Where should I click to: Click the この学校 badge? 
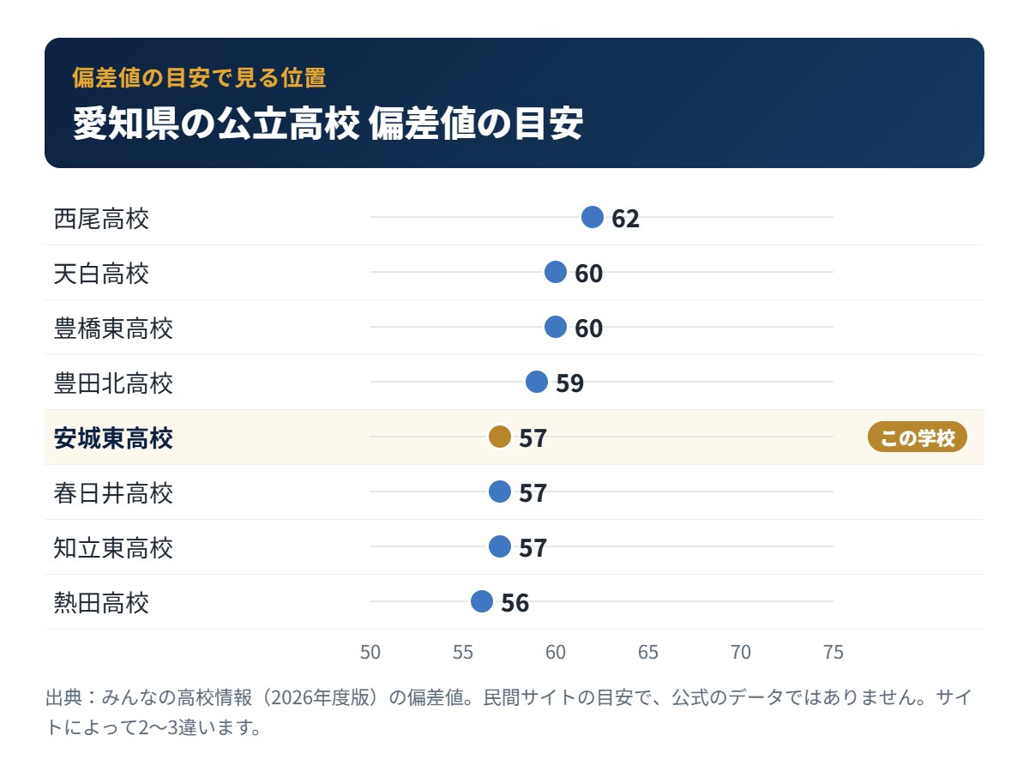coord(918,437)
